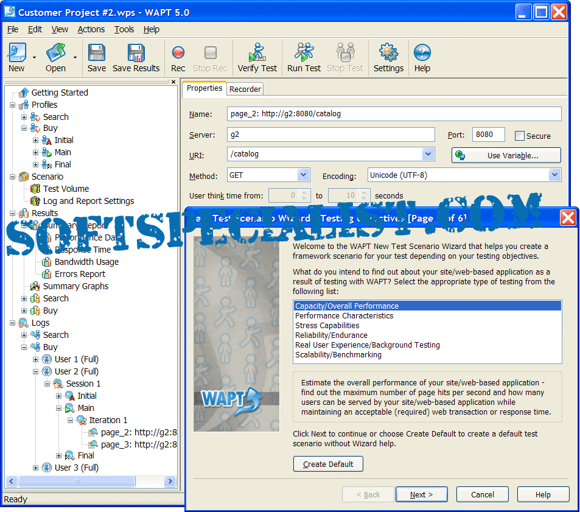Select the Getting Started tree icon
This screenshot has width=580, height=512.
point(24,93)
